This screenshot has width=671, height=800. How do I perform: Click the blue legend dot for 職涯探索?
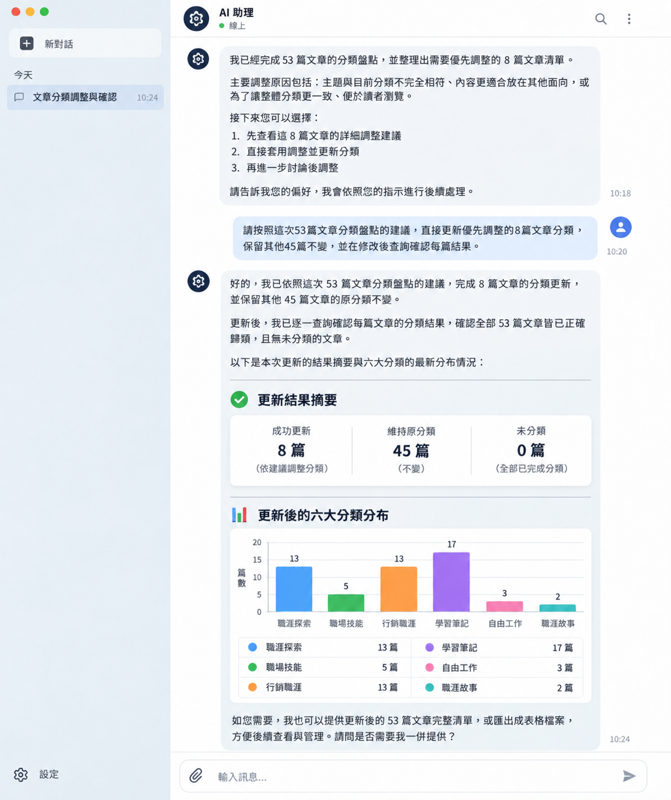pyautogui.click(x=253, y=647)
